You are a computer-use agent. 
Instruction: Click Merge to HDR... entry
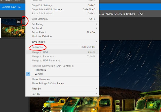click(x=62, y=52)
